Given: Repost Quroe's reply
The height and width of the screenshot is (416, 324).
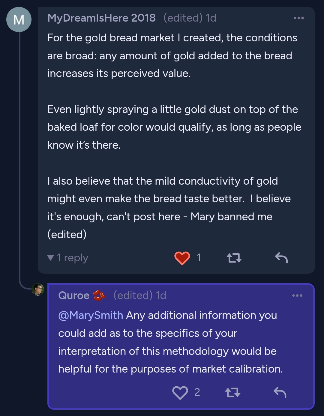Looking at the screenshot, I should pyautogui.click(x=232, y=392).
